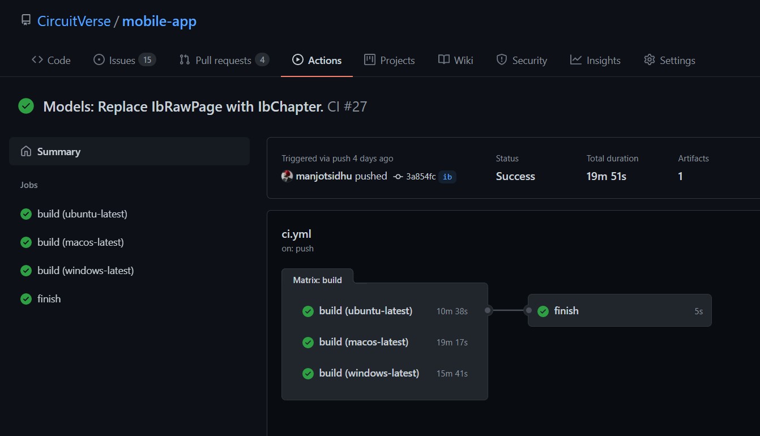Click the check icon by graph build (macos-latest)
Viewport: 760px width, 436px height.
308,343
